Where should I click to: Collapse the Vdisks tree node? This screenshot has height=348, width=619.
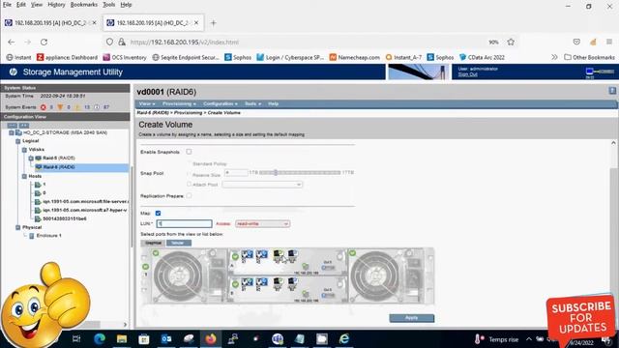coord(24,150)
